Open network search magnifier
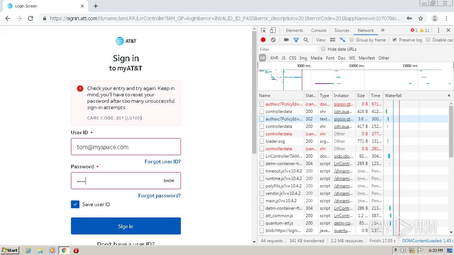 pos(306,40)
